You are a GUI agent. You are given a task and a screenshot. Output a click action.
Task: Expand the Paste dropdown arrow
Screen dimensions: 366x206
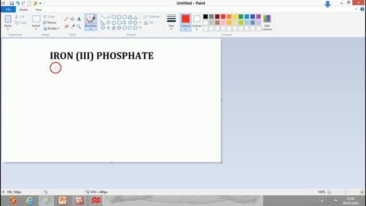[8, 29]
